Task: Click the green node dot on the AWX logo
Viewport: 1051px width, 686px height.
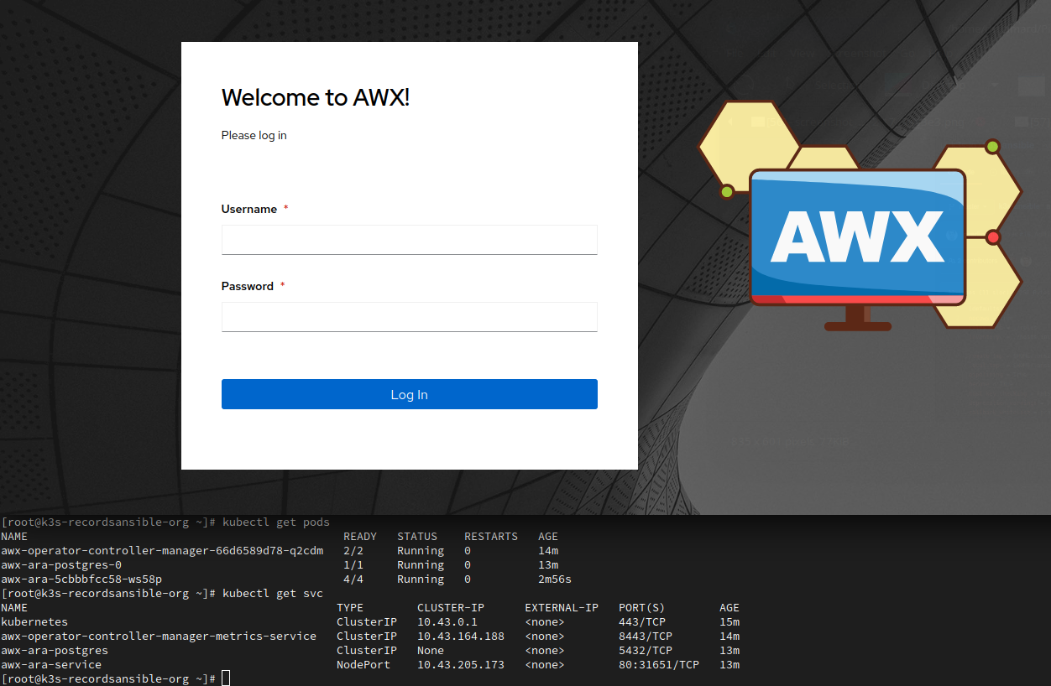Action: tap(726, 190)
